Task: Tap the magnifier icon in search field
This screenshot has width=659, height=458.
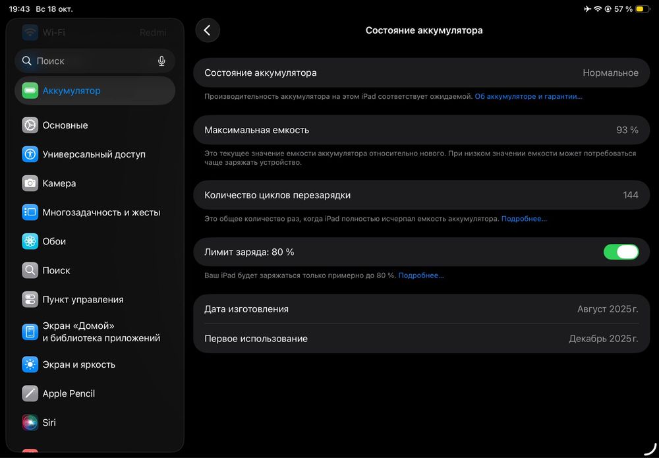Action: (27, 61)
